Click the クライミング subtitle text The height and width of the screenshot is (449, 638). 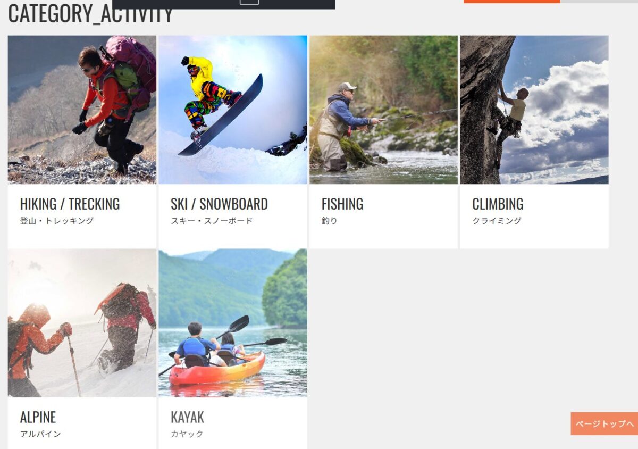[x=497, y=221]
